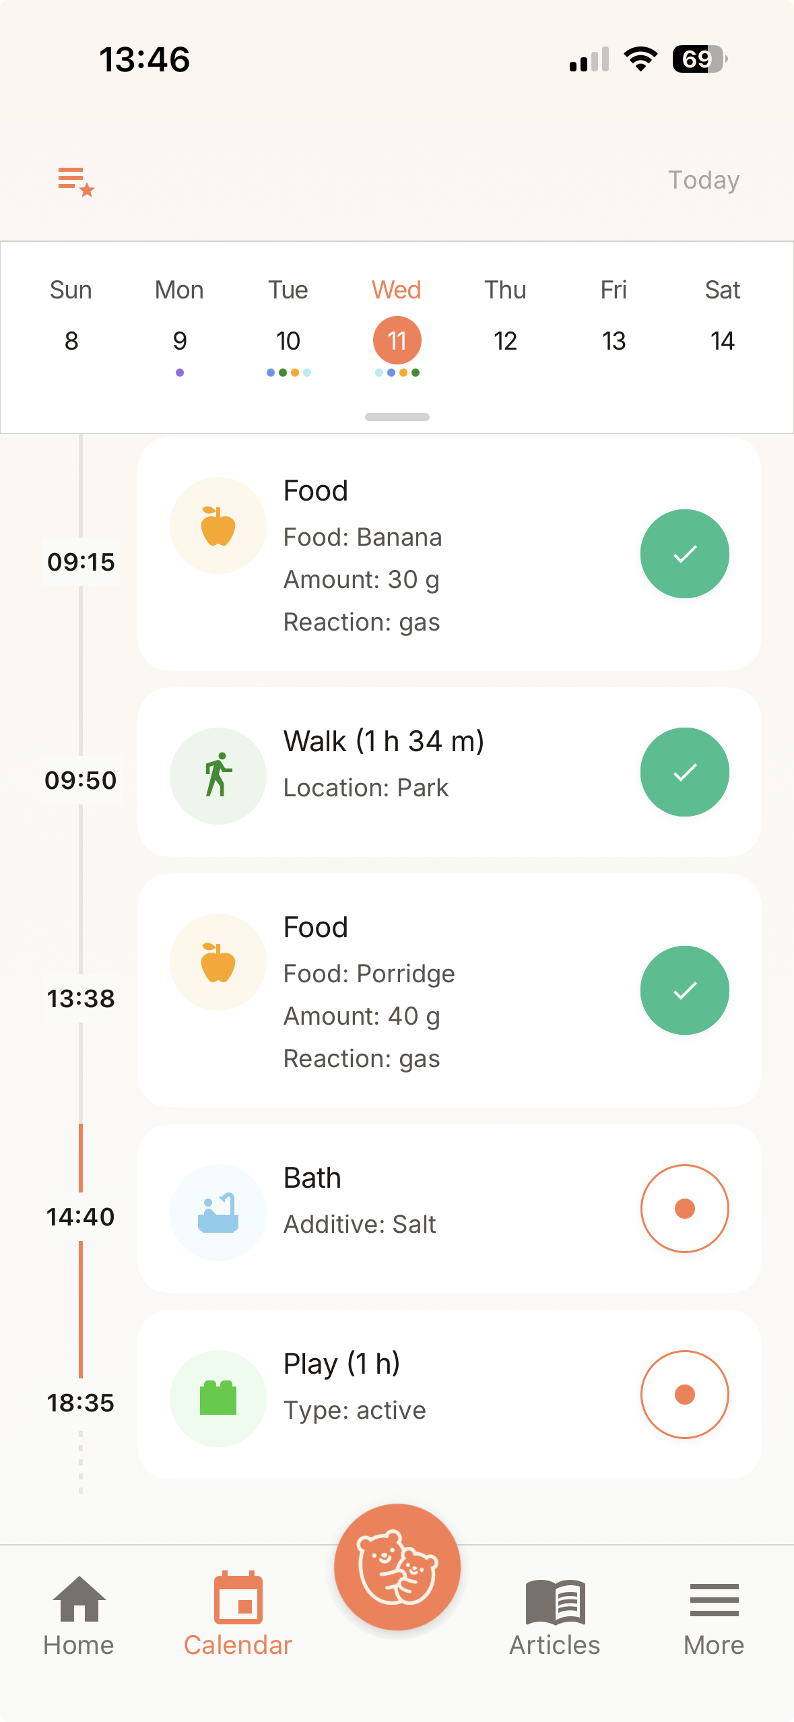
Task: Jump to Today in the calendar
Action: click(704, 181)
